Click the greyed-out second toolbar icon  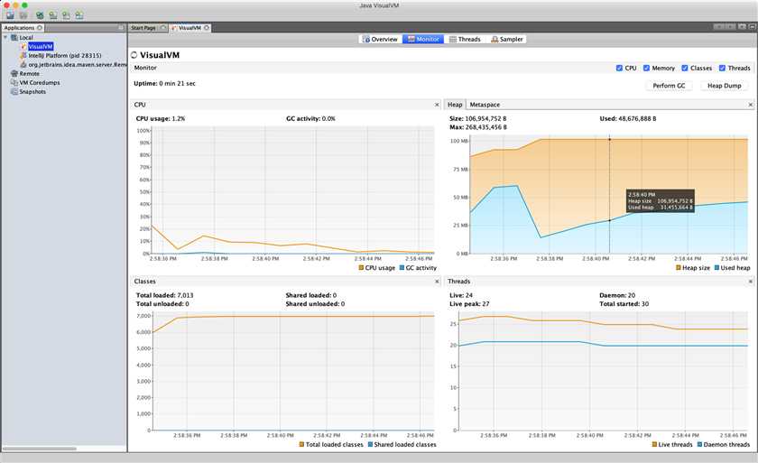click(x=23, y=15)
